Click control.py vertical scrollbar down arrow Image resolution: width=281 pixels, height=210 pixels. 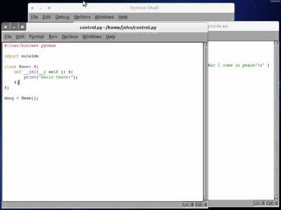[x=205, y=199]
